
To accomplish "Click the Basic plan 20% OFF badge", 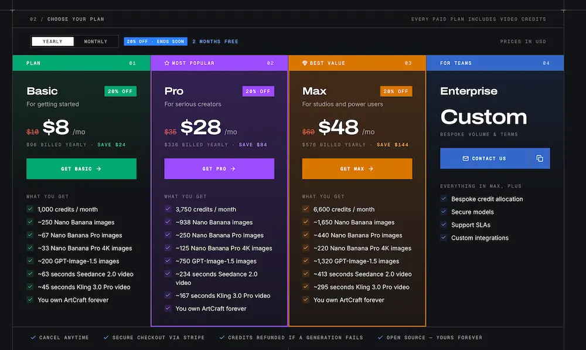I will tap(120, 91).
